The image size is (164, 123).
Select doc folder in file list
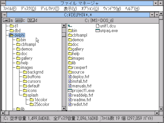(73, 44)
